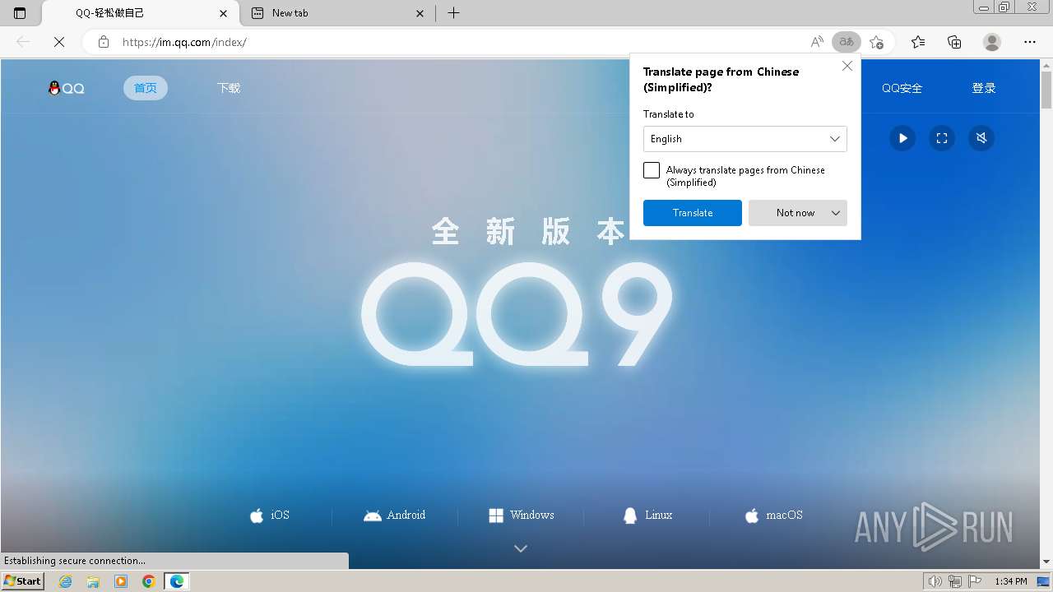Click the address bar URL
This screenshot has width=1053, height=592.
(184, 42)
